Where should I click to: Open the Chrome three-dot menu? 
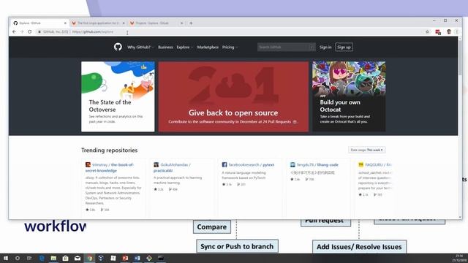coord(457,31)
